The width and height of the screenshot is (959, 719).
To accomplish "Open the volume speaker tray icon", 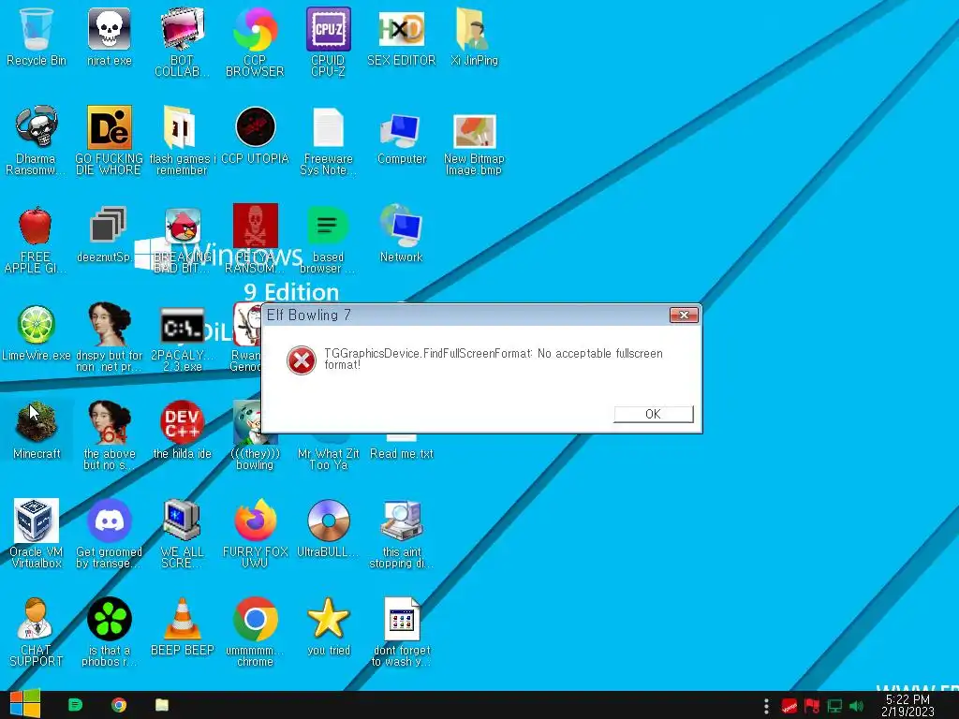I will coord(856,706).
